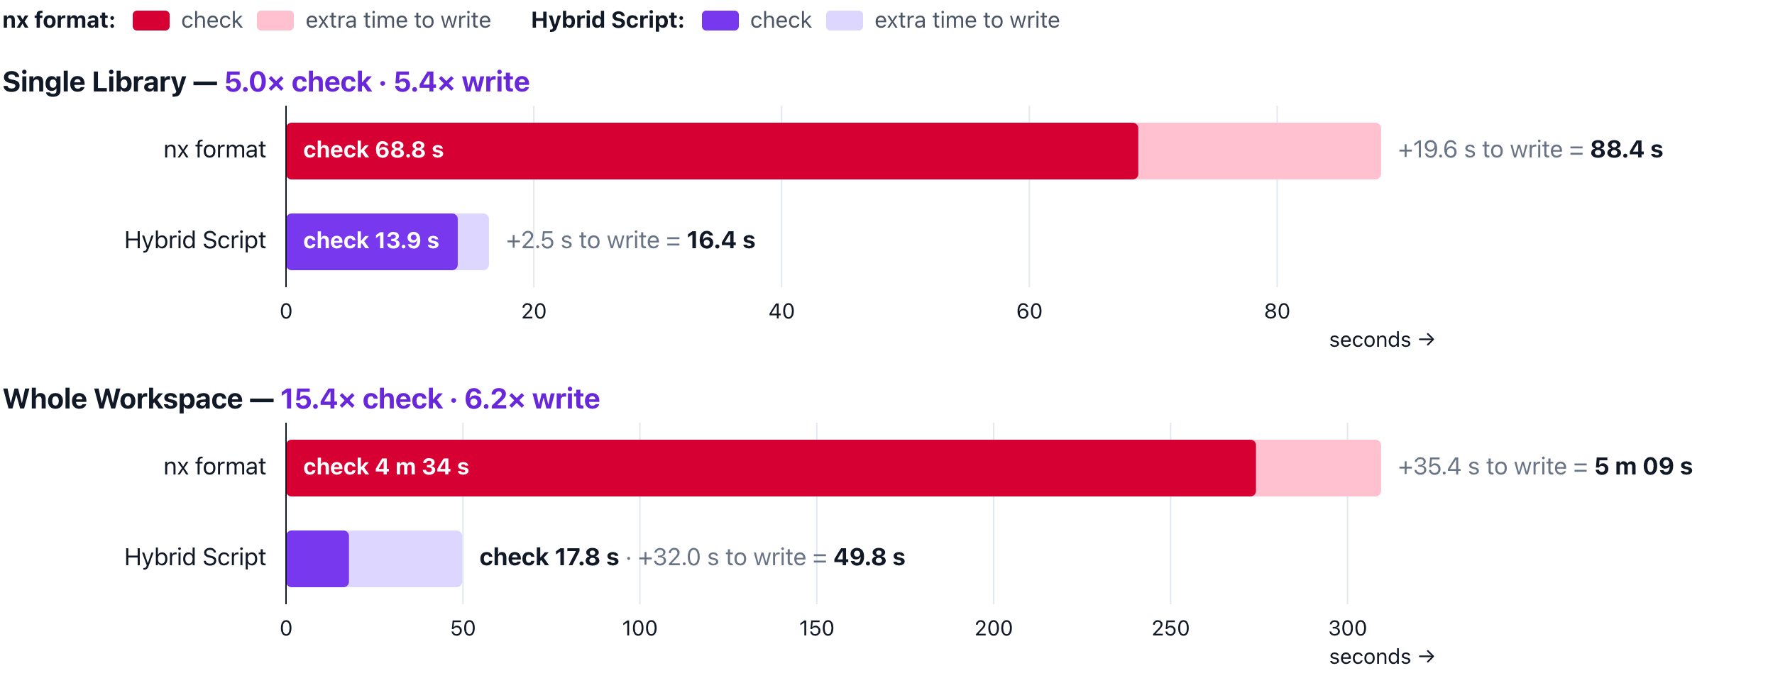The width and height of the screenshot is (1768, 678).
Task: Select the purple Hybrid Script bar in Whole Workspace
Action: click(317, 559)
